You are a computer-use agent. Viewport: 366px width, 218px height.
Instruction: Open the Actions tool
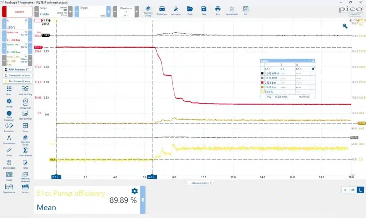pos(25,189)
